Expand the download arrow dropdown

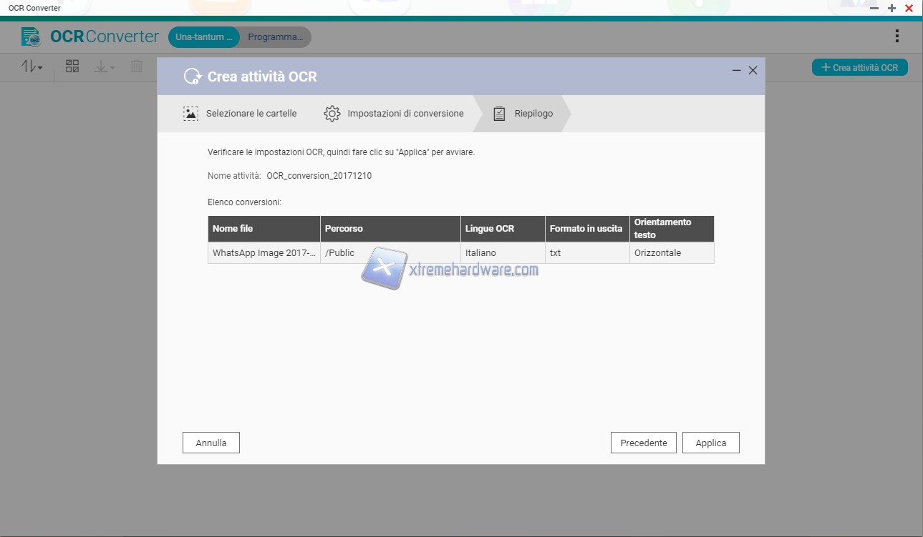point(104,66)
